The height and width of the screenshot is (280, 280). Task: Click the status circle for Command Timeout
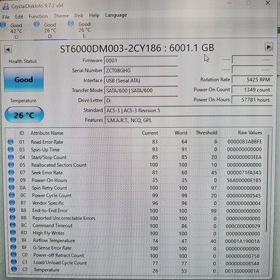(x=13, y=225)
